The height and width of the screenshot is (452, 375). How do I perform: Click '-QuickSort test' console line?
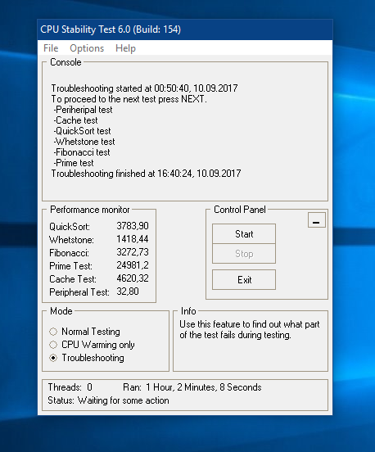[x=82, y=131]
